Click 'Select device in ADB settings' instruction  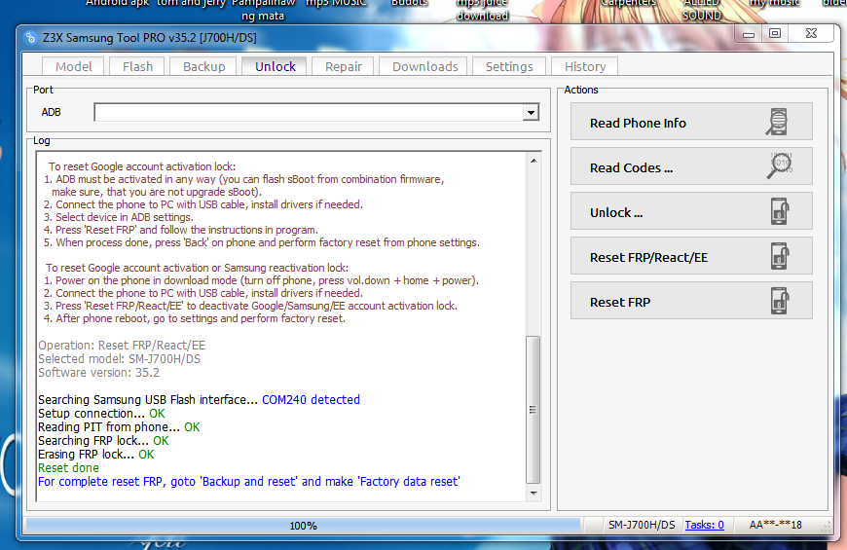pos(119,217)
